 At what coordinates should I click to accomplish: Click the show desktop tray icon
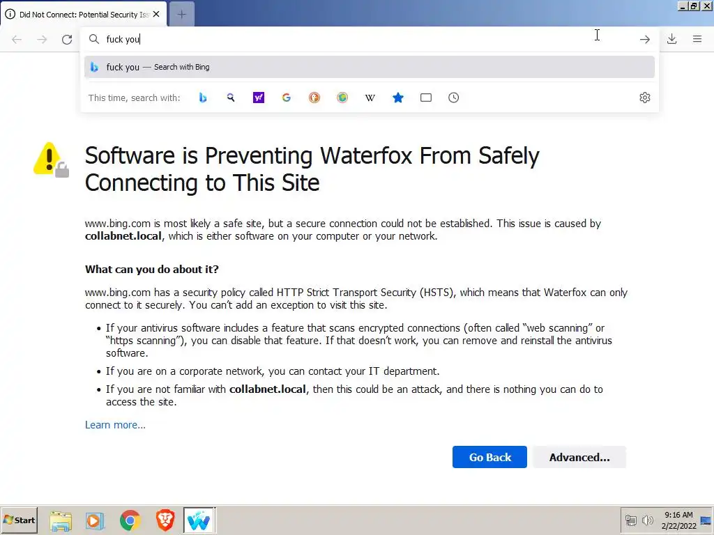point(706,520)
